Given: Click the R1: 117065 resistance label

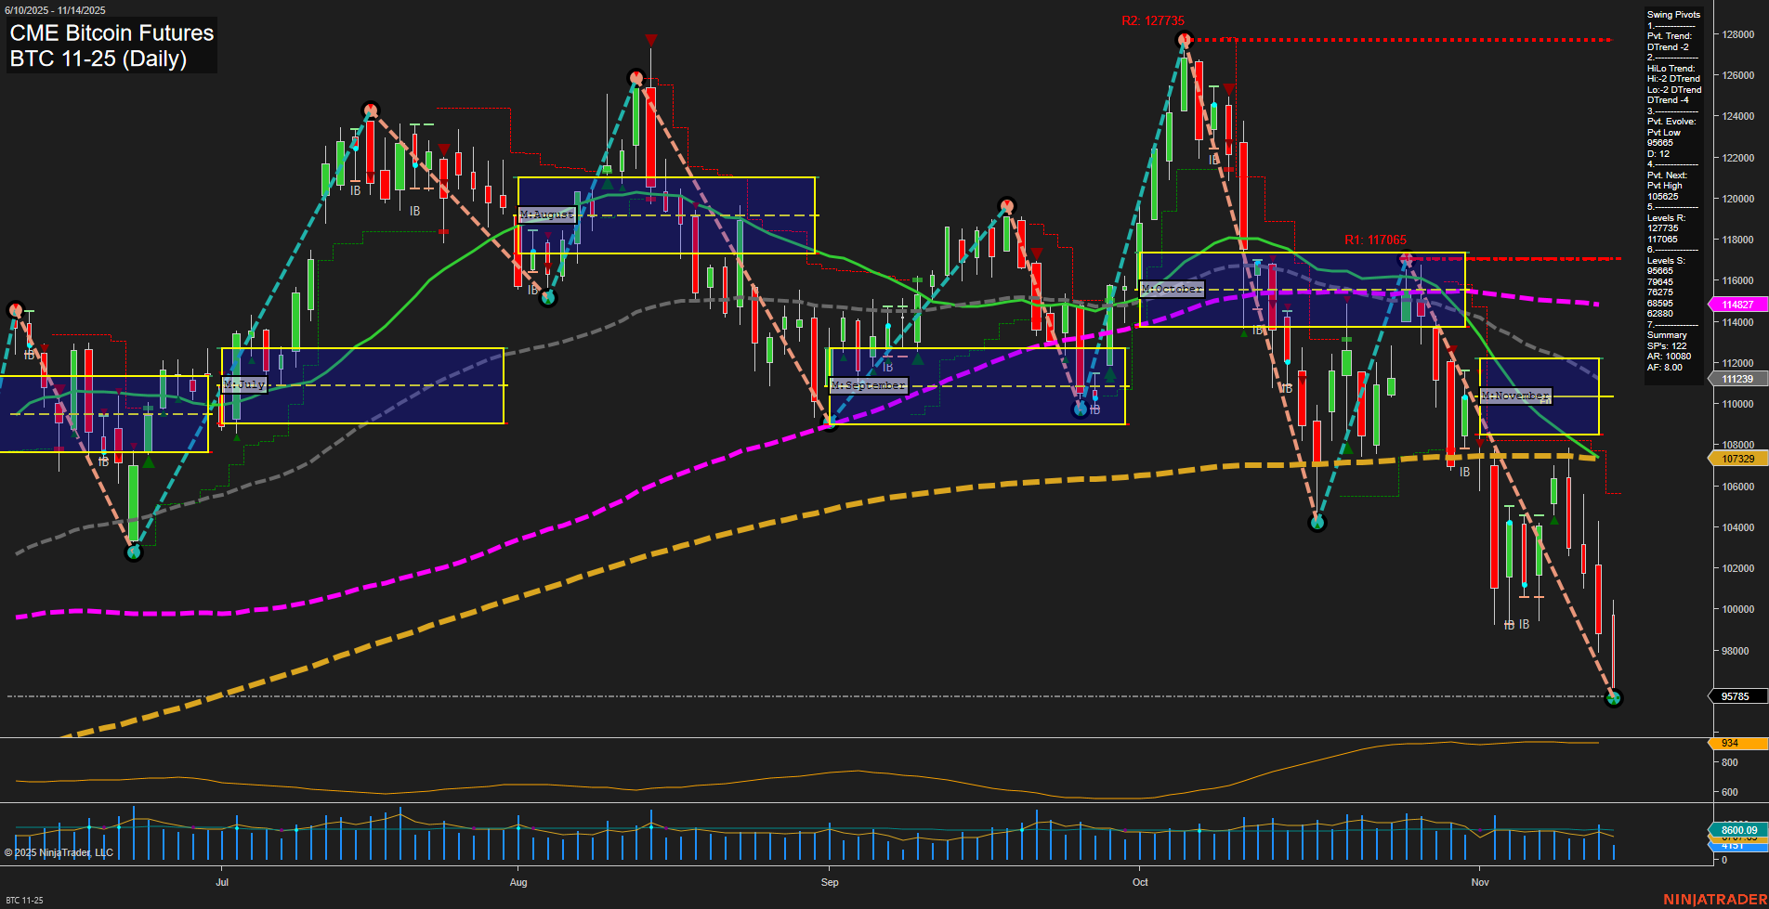Looking at the screenshot, I should (1375, 240).
